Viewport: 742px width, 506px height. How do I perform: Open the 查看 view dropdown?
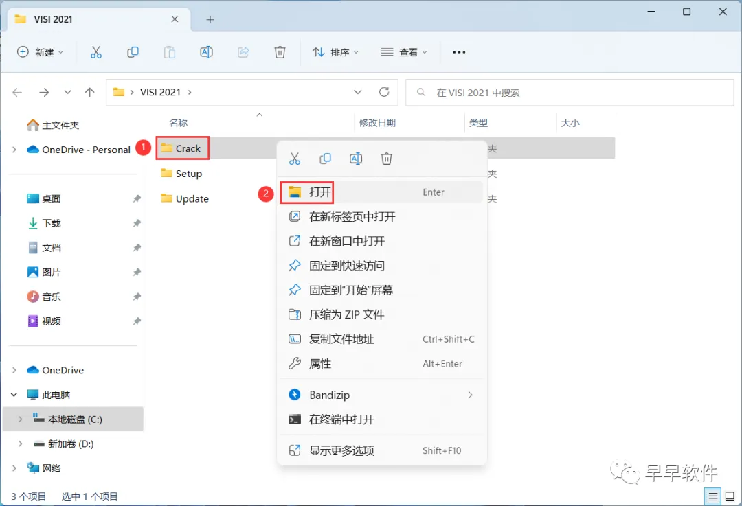click(x=404, y=52)
